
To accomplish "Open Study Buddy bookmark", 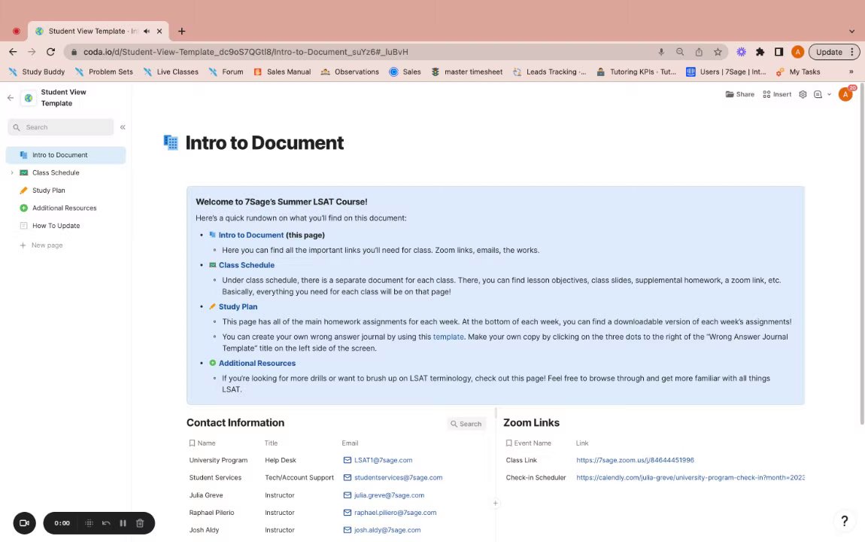I will pos(37,72).
